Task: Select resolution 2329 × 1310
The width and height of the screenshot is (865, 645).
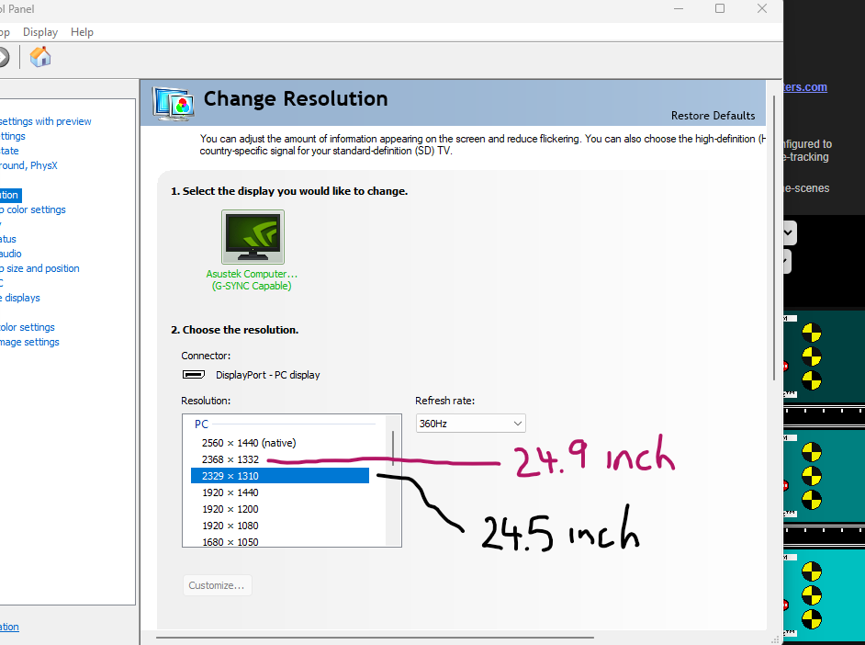Action: pos(280,476)
